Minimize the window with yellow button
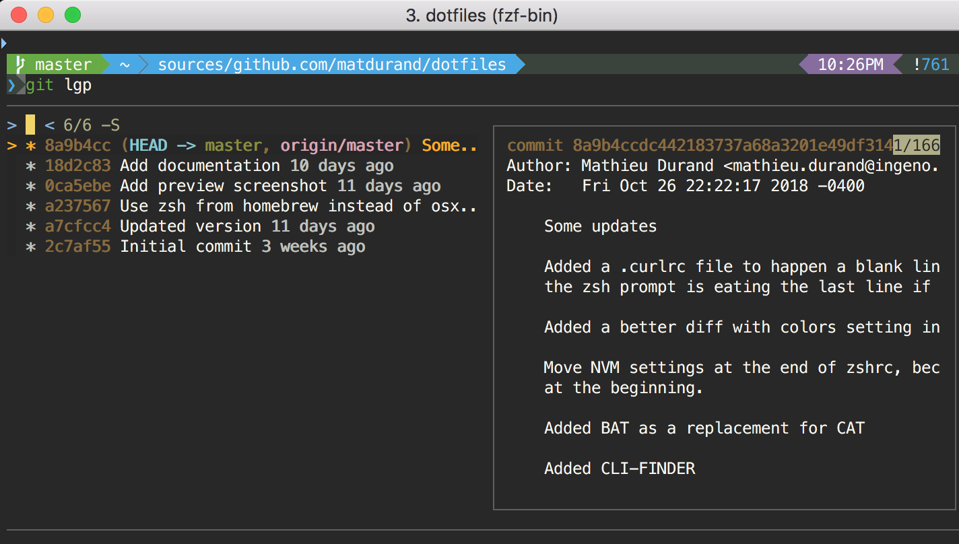Screen dimensions: 959x544 pos(46,15)
